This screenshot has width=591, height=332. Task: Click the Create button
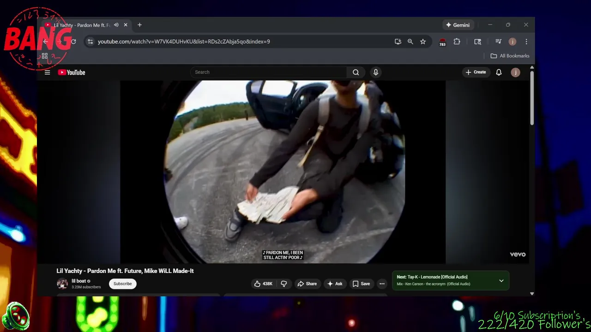click(476, 72)
